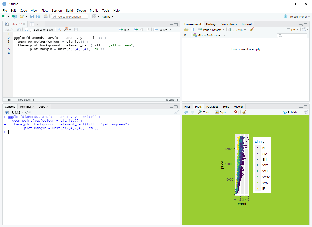Click the Go to file/function field
The width and height of the screenshot is (312, 227).
70,16
